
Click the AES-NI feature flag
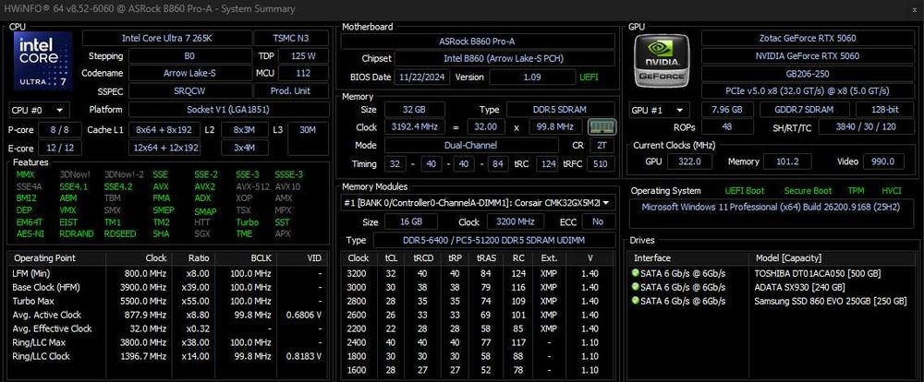tap(29, 233)
